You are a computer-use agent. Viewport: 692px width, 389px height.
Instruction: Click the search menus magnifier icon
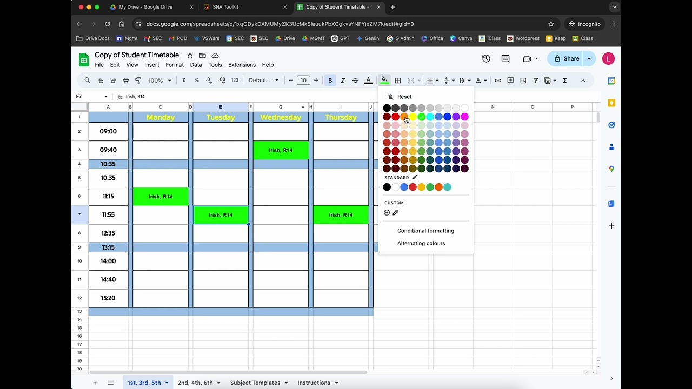[87, 81]
